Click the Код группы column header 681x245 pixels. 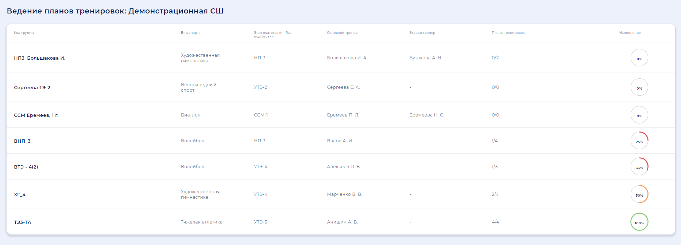tap(24, 33)
